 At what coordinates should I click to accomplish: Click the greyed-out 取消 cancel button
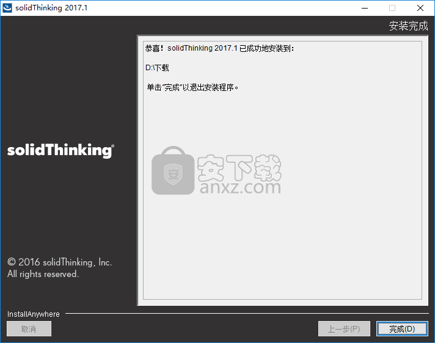pos(29,328)
